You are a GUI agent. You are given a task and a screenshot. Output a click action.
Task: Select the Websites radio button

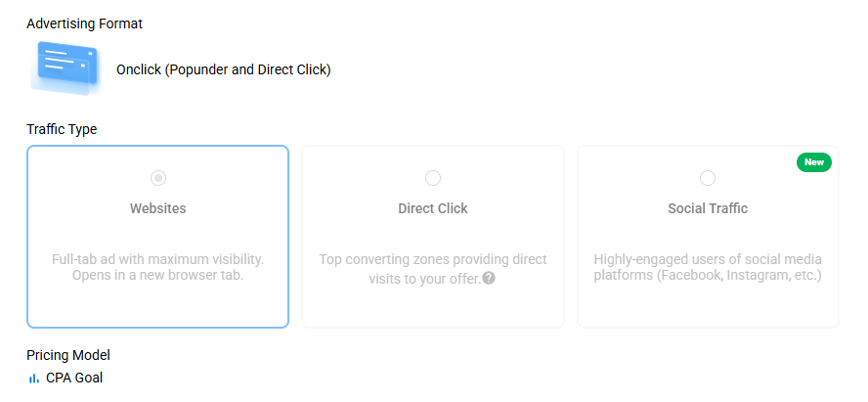(x=158, y=178)
